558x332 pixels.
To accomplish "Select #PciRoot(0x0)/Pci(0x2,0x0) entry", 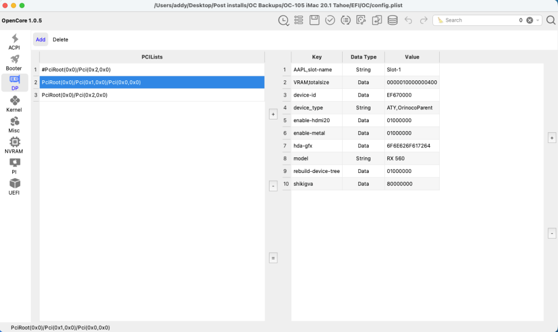I will coord(152,70).
